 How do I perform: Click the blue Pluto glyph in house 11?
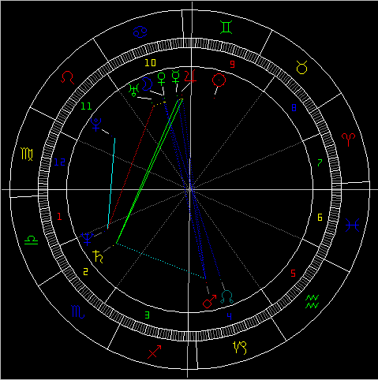[x=95, y=125]
